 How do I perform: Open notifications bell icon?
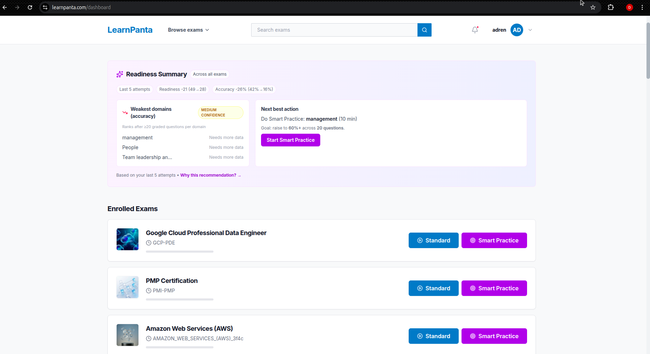(x=475, y=30)
